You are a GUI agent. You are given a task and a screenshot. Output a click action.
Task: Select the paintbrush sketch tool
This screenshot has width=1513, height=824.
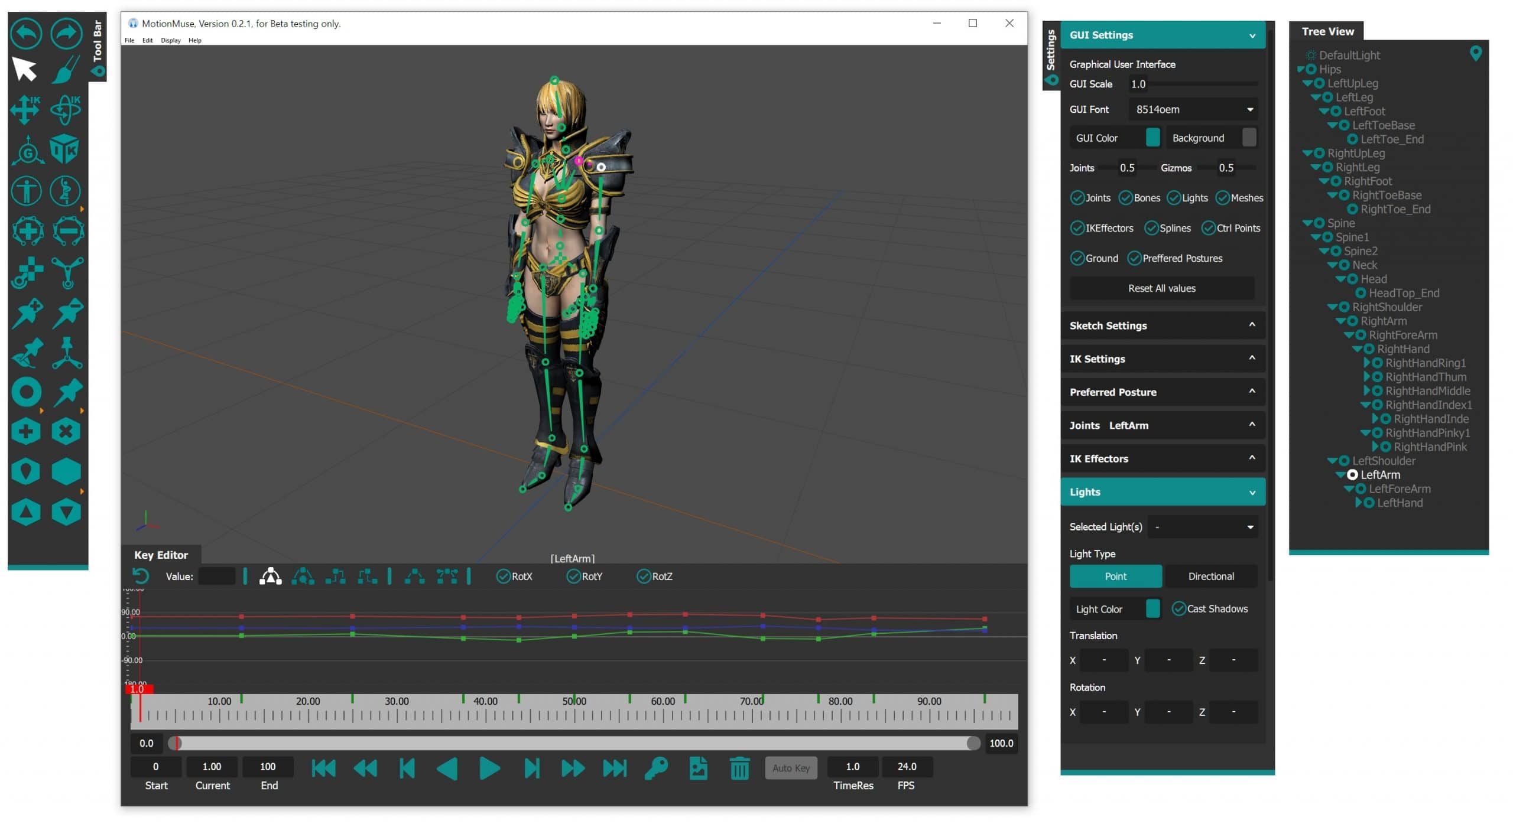(66, 69)
